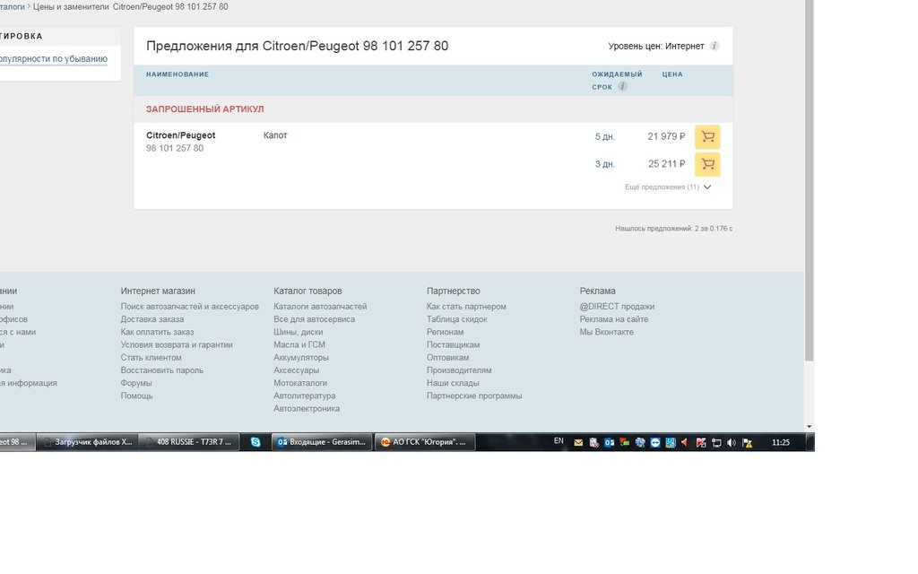Screen dimensions: 918x574
Task: Select article number 98 101 257 80 text
Action: pyautogui.click(x=175, y=148)
